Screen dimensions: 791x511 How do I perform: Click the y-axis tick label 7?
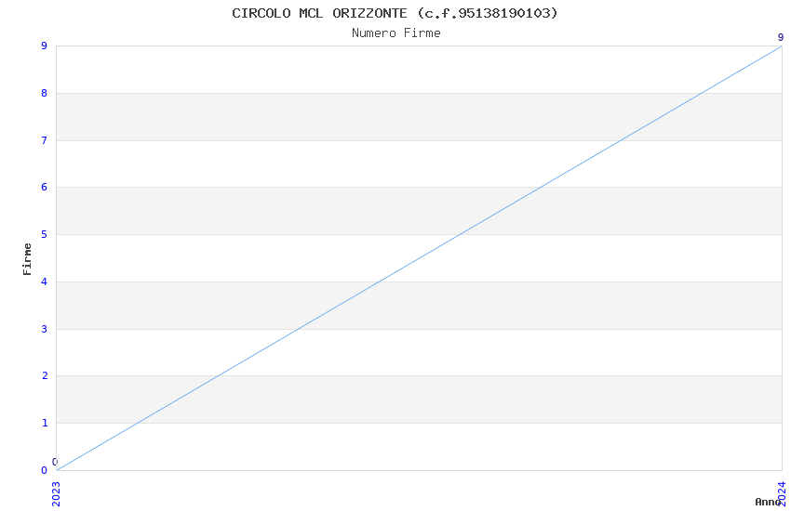[x=44, y=140]
